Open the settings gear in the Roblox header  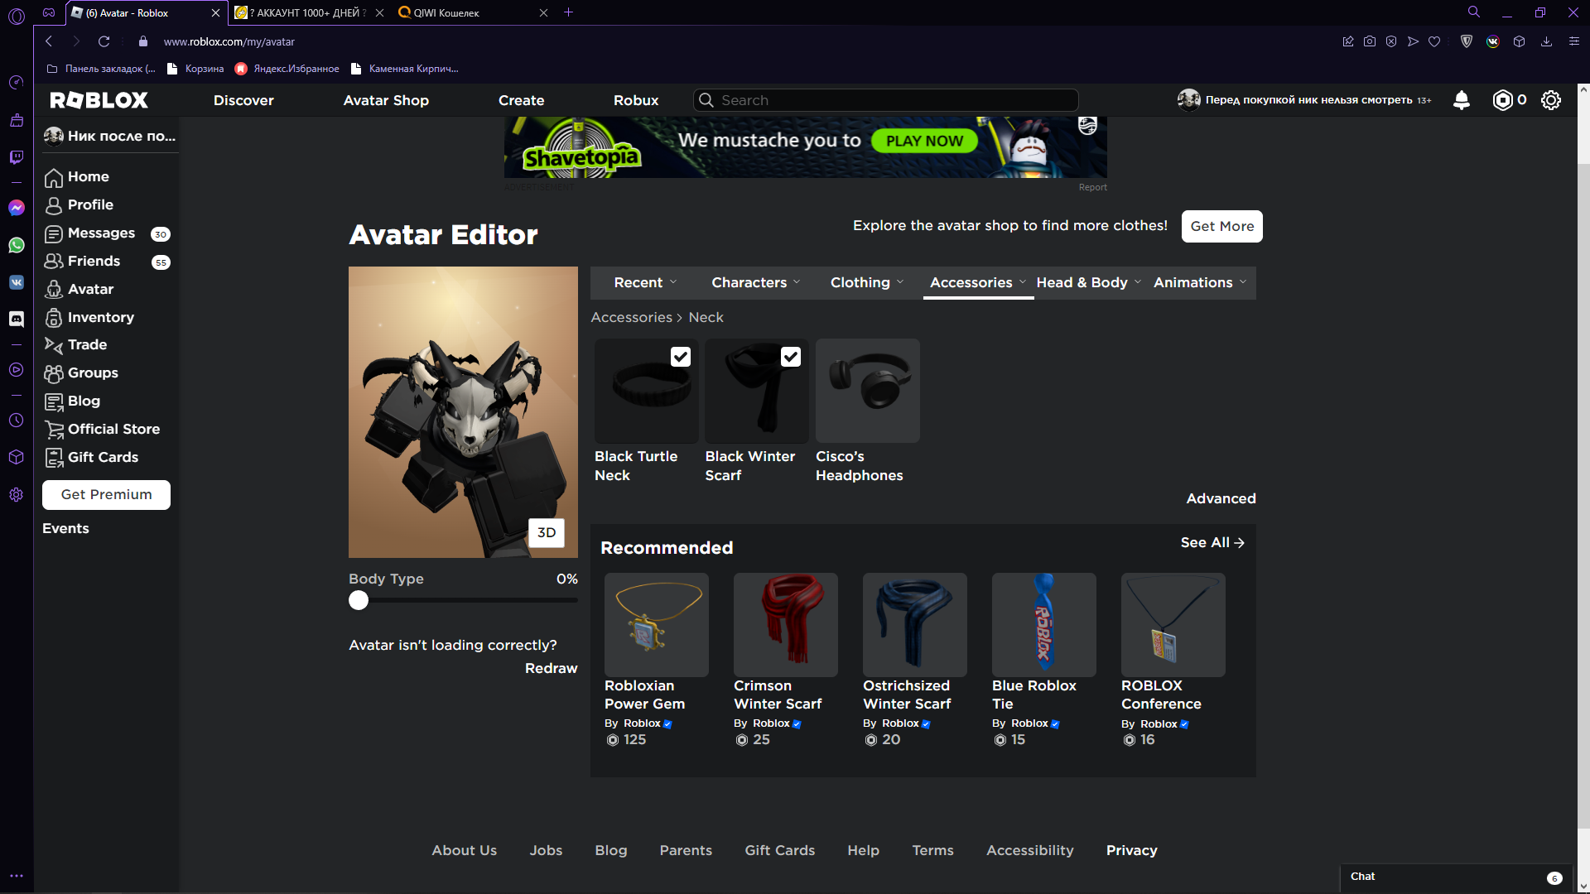[1551, 100]
